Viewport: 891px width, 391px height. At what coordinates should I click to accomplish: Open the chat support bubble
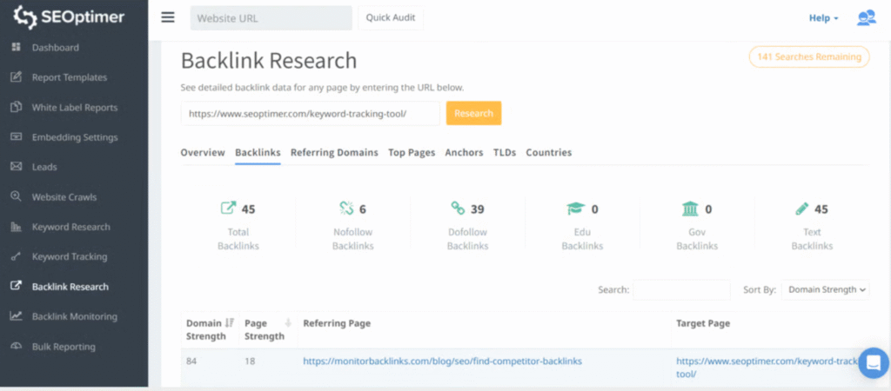click(873, 363)
